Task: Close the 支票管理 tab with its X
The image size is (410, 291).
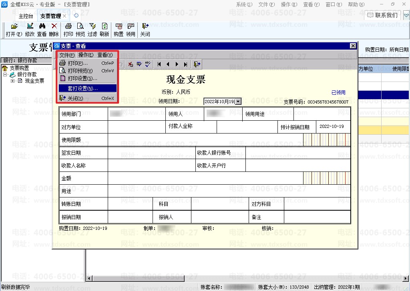Action: coord(64,16)
